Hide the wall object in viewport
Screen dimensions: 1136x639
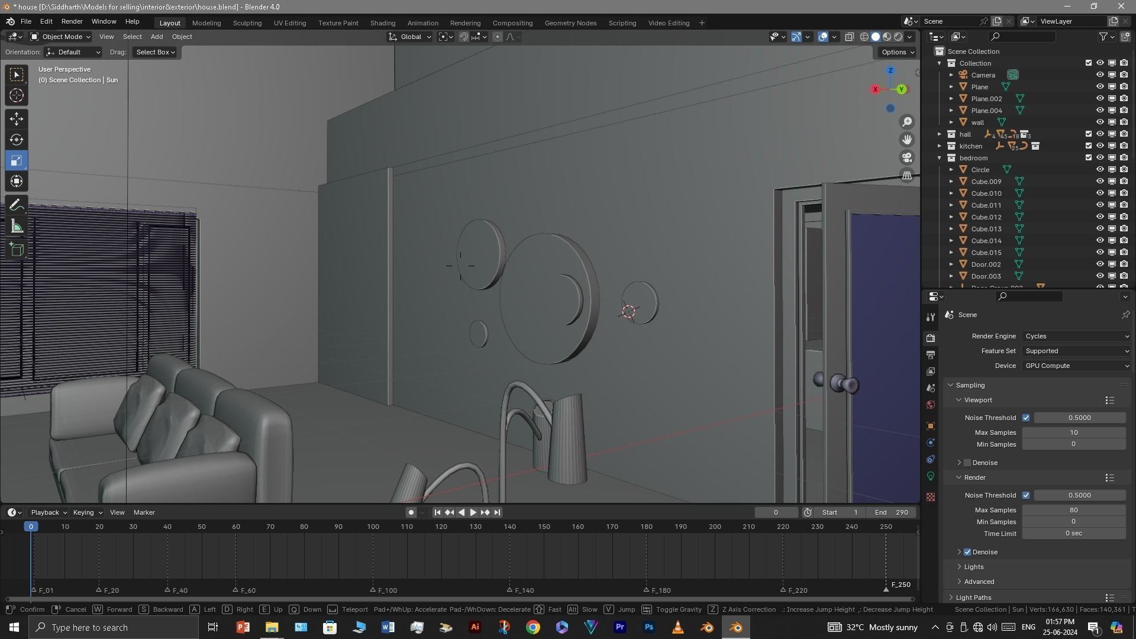point(1100,122)
